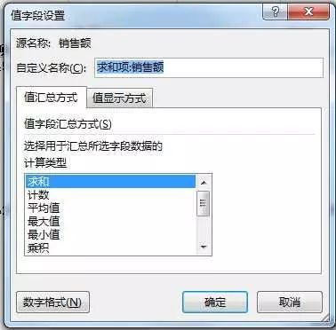Cancel with the 取消 button
Screen dimensions: 336x330
(x=290, y=302)
